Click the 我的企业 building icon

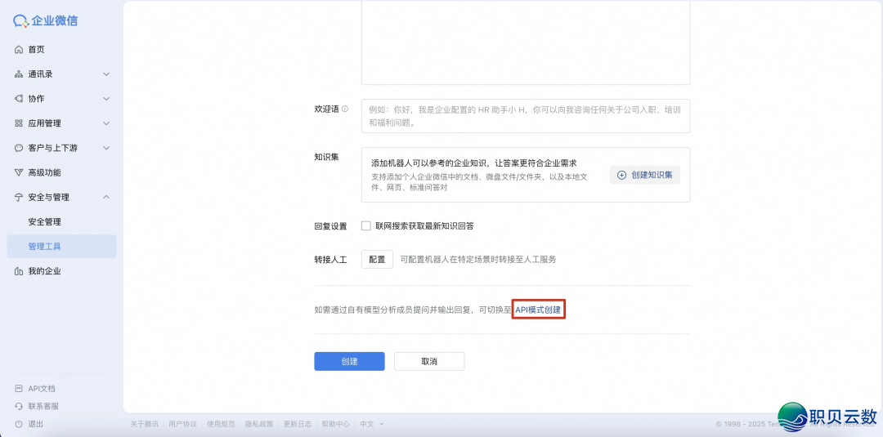point(19,271)
